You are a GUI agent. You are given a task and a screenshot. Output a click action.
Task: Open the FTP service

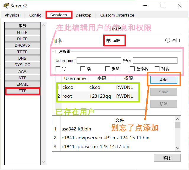pyautogui.click(x=22, y=91)
